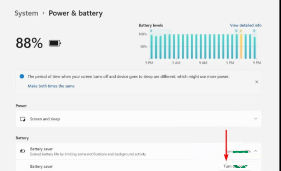Image resolution: width=281 pixels, height=171 pixels.
Task: Go back to System in the breadcrumb
Action: [x=26, y=13]
